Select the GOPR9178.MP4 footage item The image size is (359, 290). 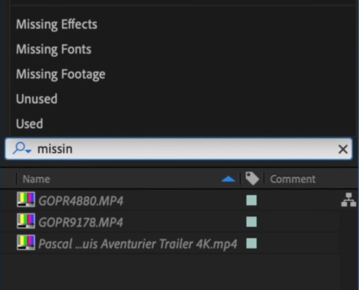[81, 222]
